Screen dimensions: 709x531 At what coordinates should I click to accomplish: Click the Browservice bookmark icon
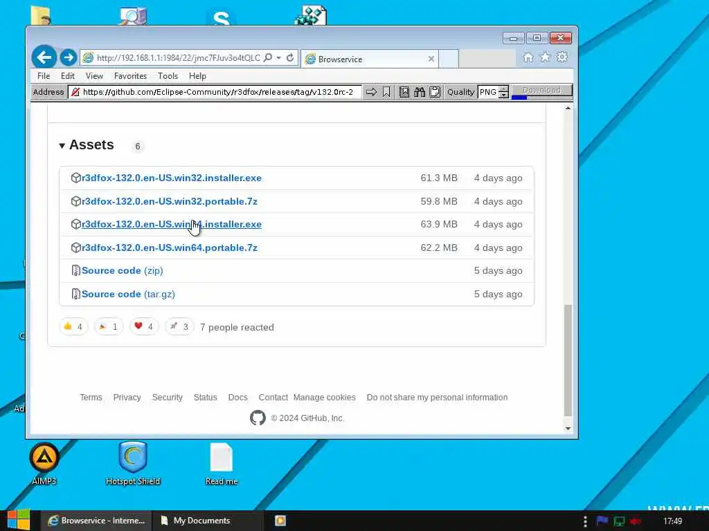(x=386, y=92)
